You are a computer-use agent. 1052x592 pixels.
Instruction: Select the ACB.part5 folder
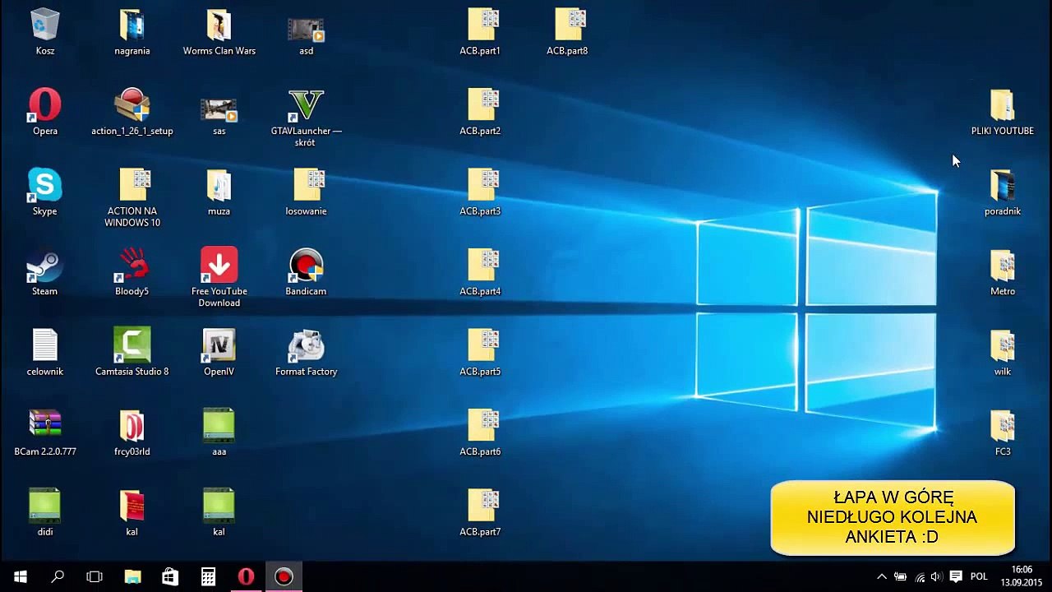click(x=482, y=345)
